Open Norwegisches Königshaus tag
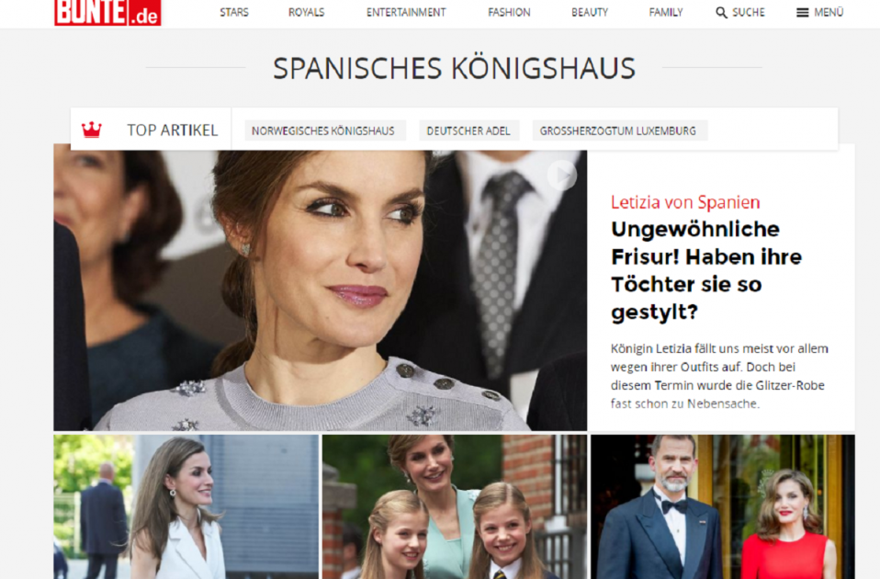Screen dimensions: 880x579 [323, 131]
